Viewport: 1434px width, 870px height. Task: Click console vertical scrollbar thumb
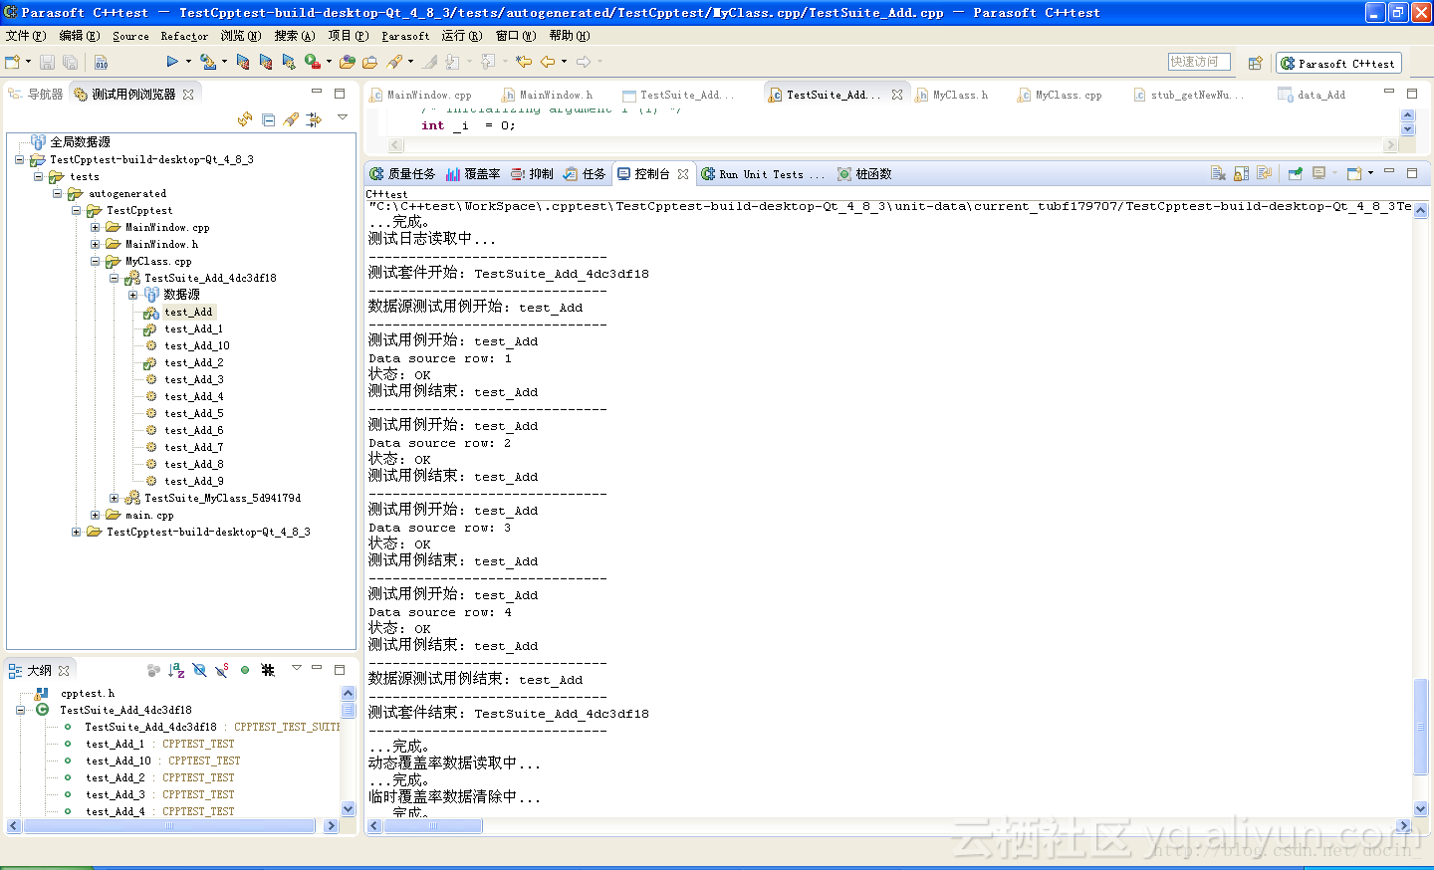[1421, 727]
